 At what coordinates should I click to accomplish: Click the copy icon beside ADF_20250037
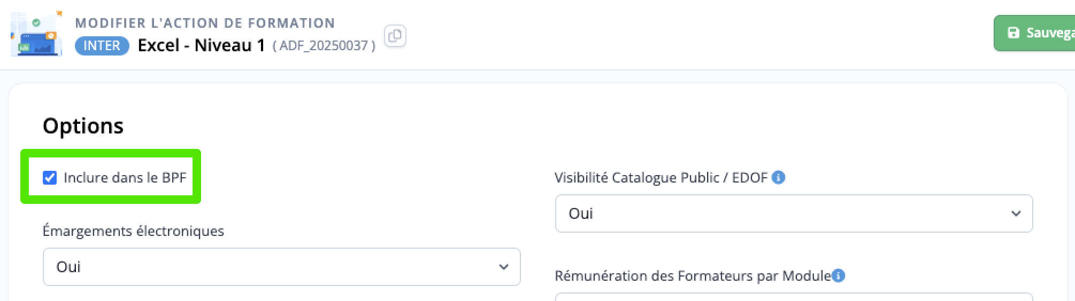click(395, 36)
